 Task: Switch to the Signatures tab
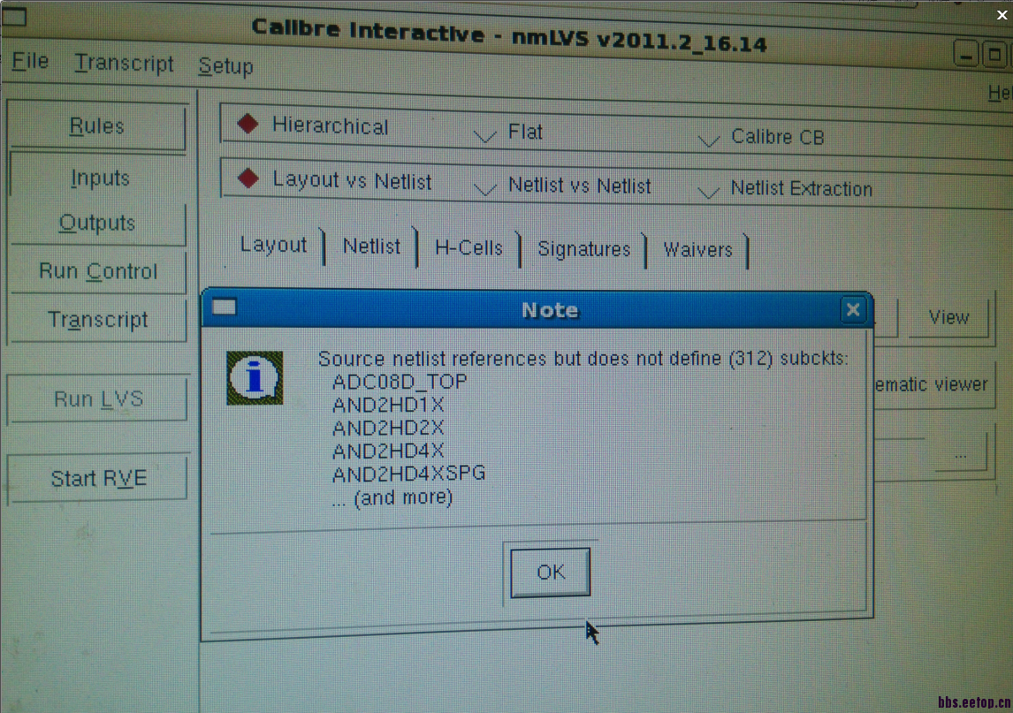coord(584,249)
